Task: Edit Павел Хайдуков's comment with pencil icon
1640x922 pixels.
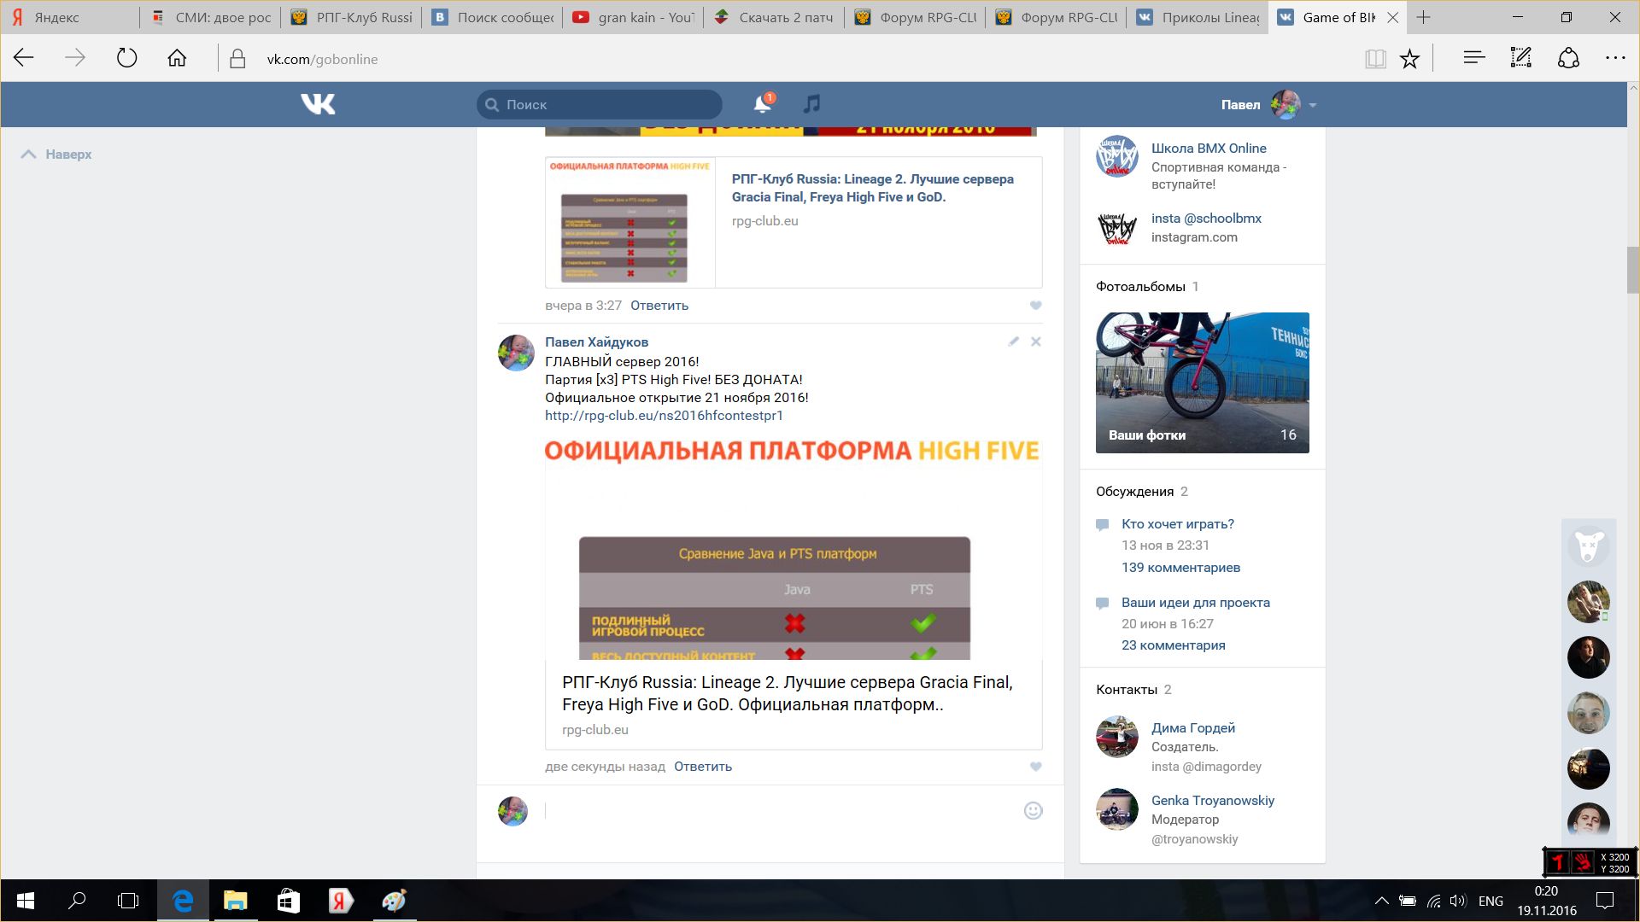Action: [x=1013, y=341]
